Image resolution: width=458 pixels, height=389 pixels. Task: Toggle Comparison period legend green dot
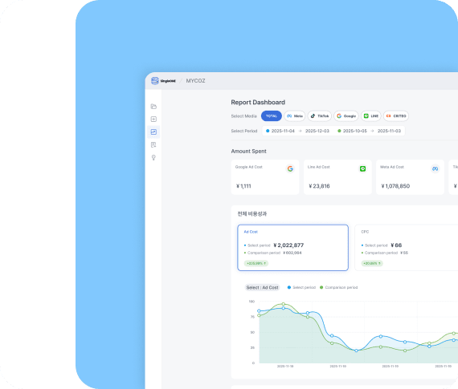point(321,287)
